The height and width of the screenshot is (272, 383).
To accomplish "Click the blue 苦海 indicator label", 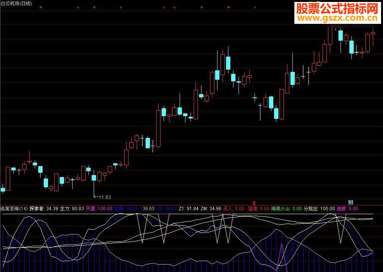I will (x=126, y=209).
